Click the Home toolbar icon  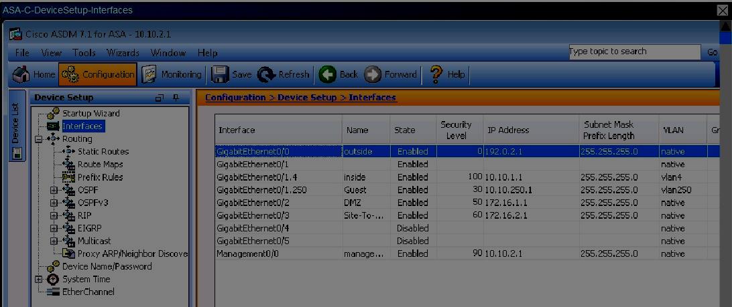(x=21, y=74)
